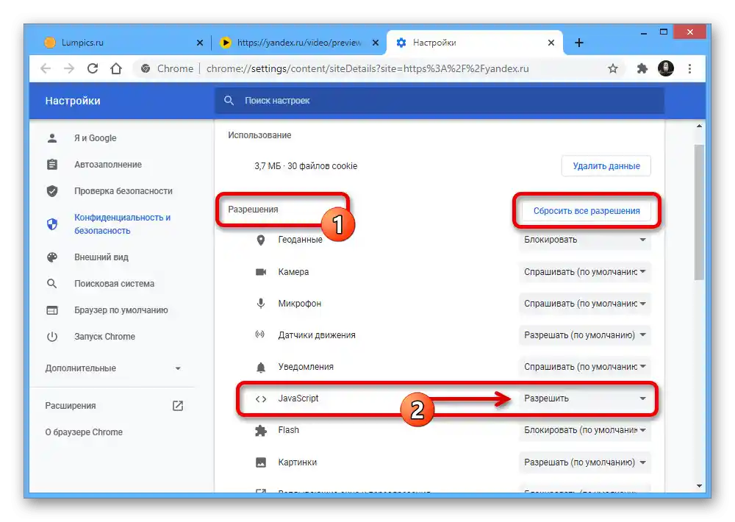Click the scrollbar up arrow
Image resolution: width=735 pixels, height=522 pixels.
pyautogui.click(x=699, y=126)
